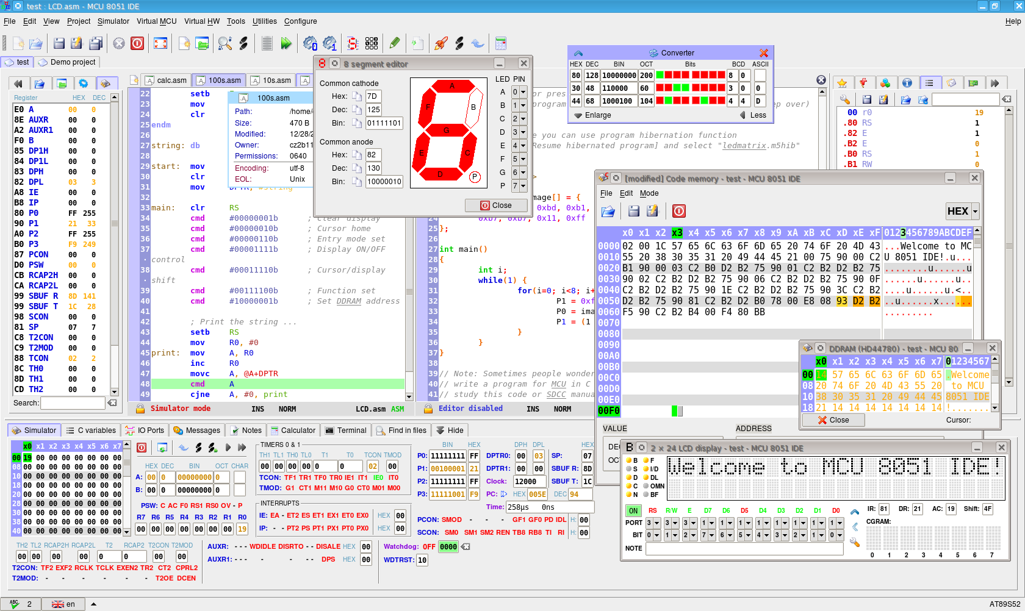Toggle the fullscreen mode icon
Viewport: 1025px width, 611px height.
tap(160, 43)
